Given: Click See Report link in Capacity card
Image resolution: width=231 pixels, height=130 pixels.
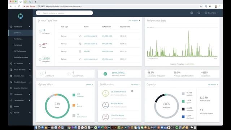Looking at the screenshot, I should [213, 84].
